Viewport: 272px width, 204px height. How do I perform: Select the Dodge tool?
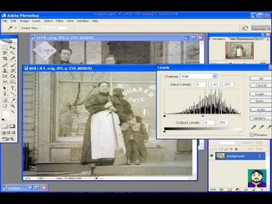(x=12, y=82)
